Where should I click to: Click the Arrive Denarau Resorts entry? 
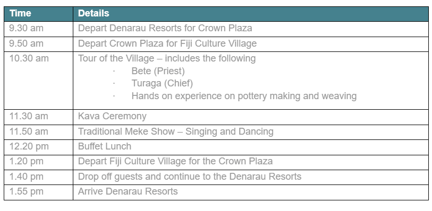128,191
